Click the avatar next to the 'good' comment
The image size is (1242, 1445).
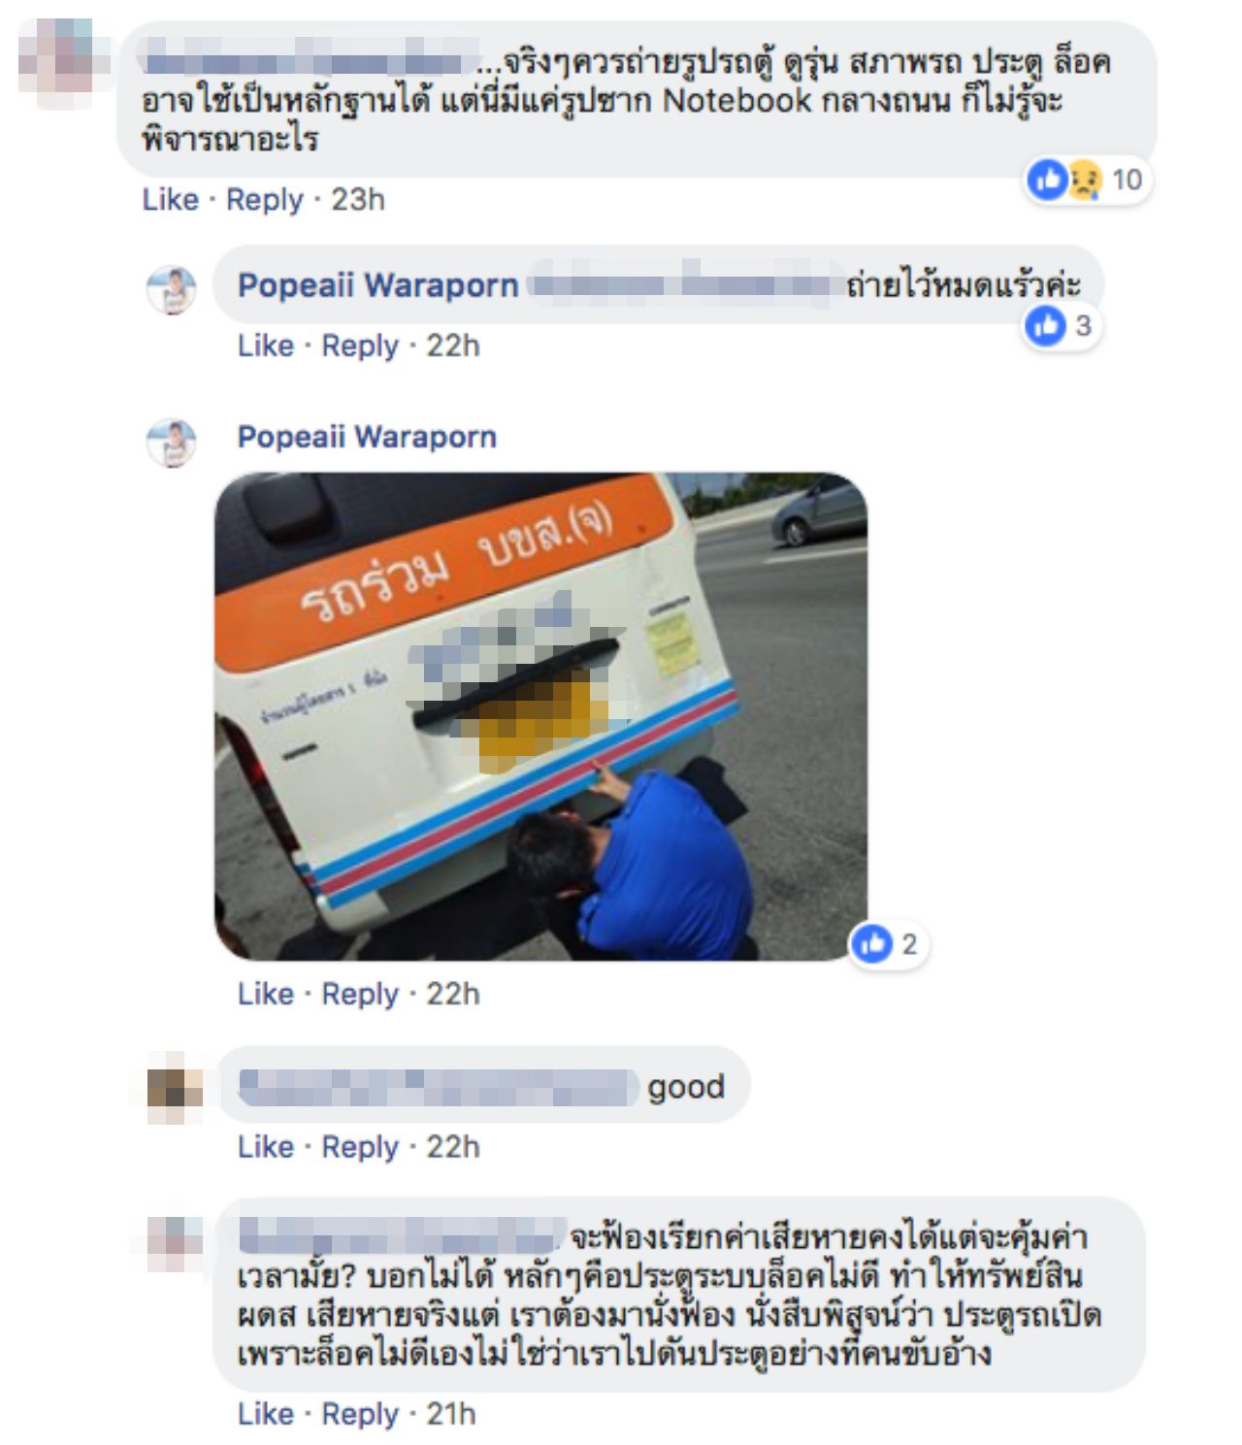(x=175, y=1087)
